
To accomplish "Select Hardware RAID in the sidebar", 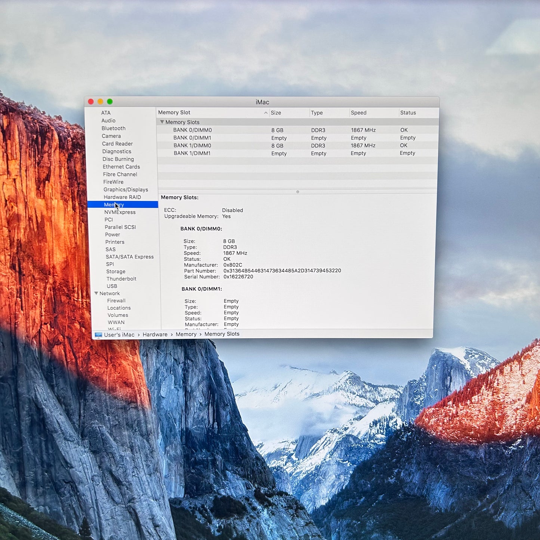I will tap(123, 197).
